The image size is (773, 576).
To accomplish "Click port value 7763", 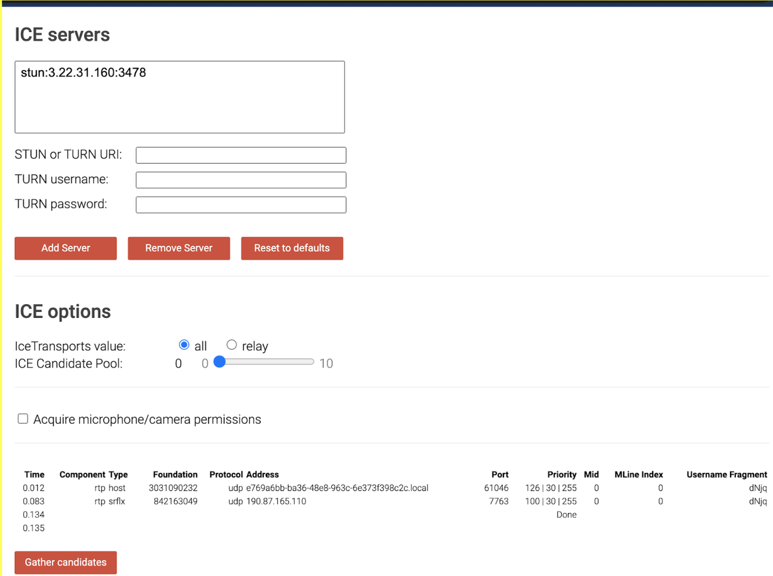I will (499, 502).
